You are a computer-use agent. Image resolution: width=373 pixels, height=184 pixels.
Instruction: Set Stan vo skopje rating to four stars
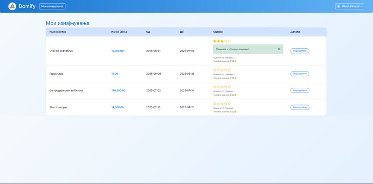226,104
